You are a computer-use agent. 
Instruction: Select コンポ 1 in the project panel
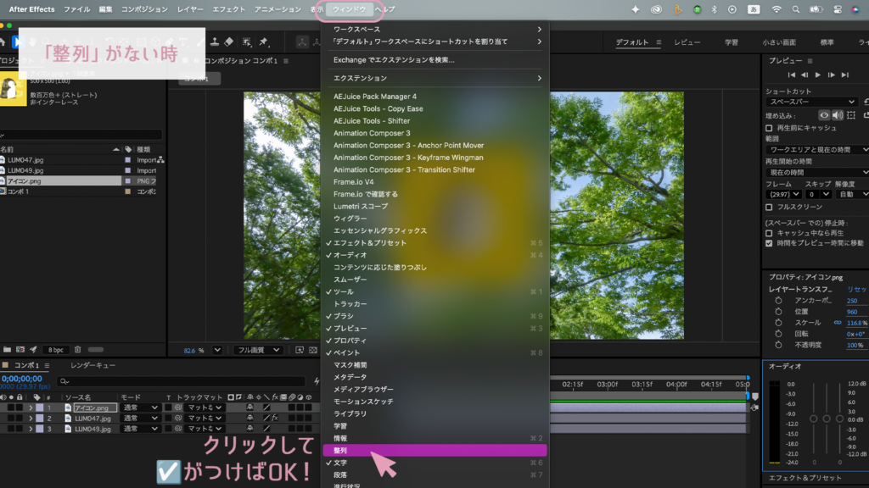18,191
